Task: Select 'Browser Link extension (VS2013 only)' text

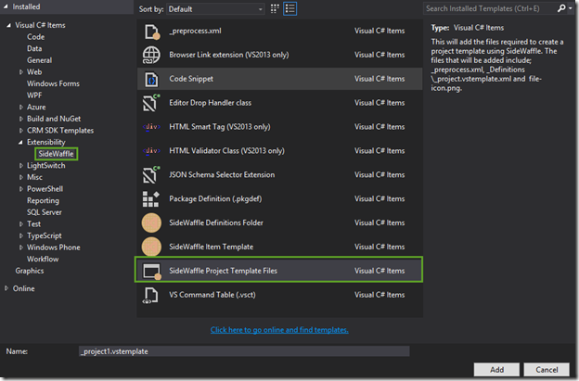Action: tap(229, 55)
